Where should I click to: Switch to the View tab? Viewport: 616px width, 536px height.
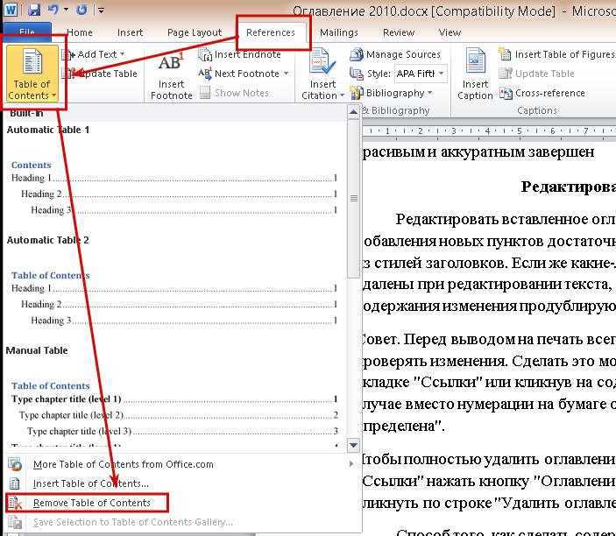450,32
